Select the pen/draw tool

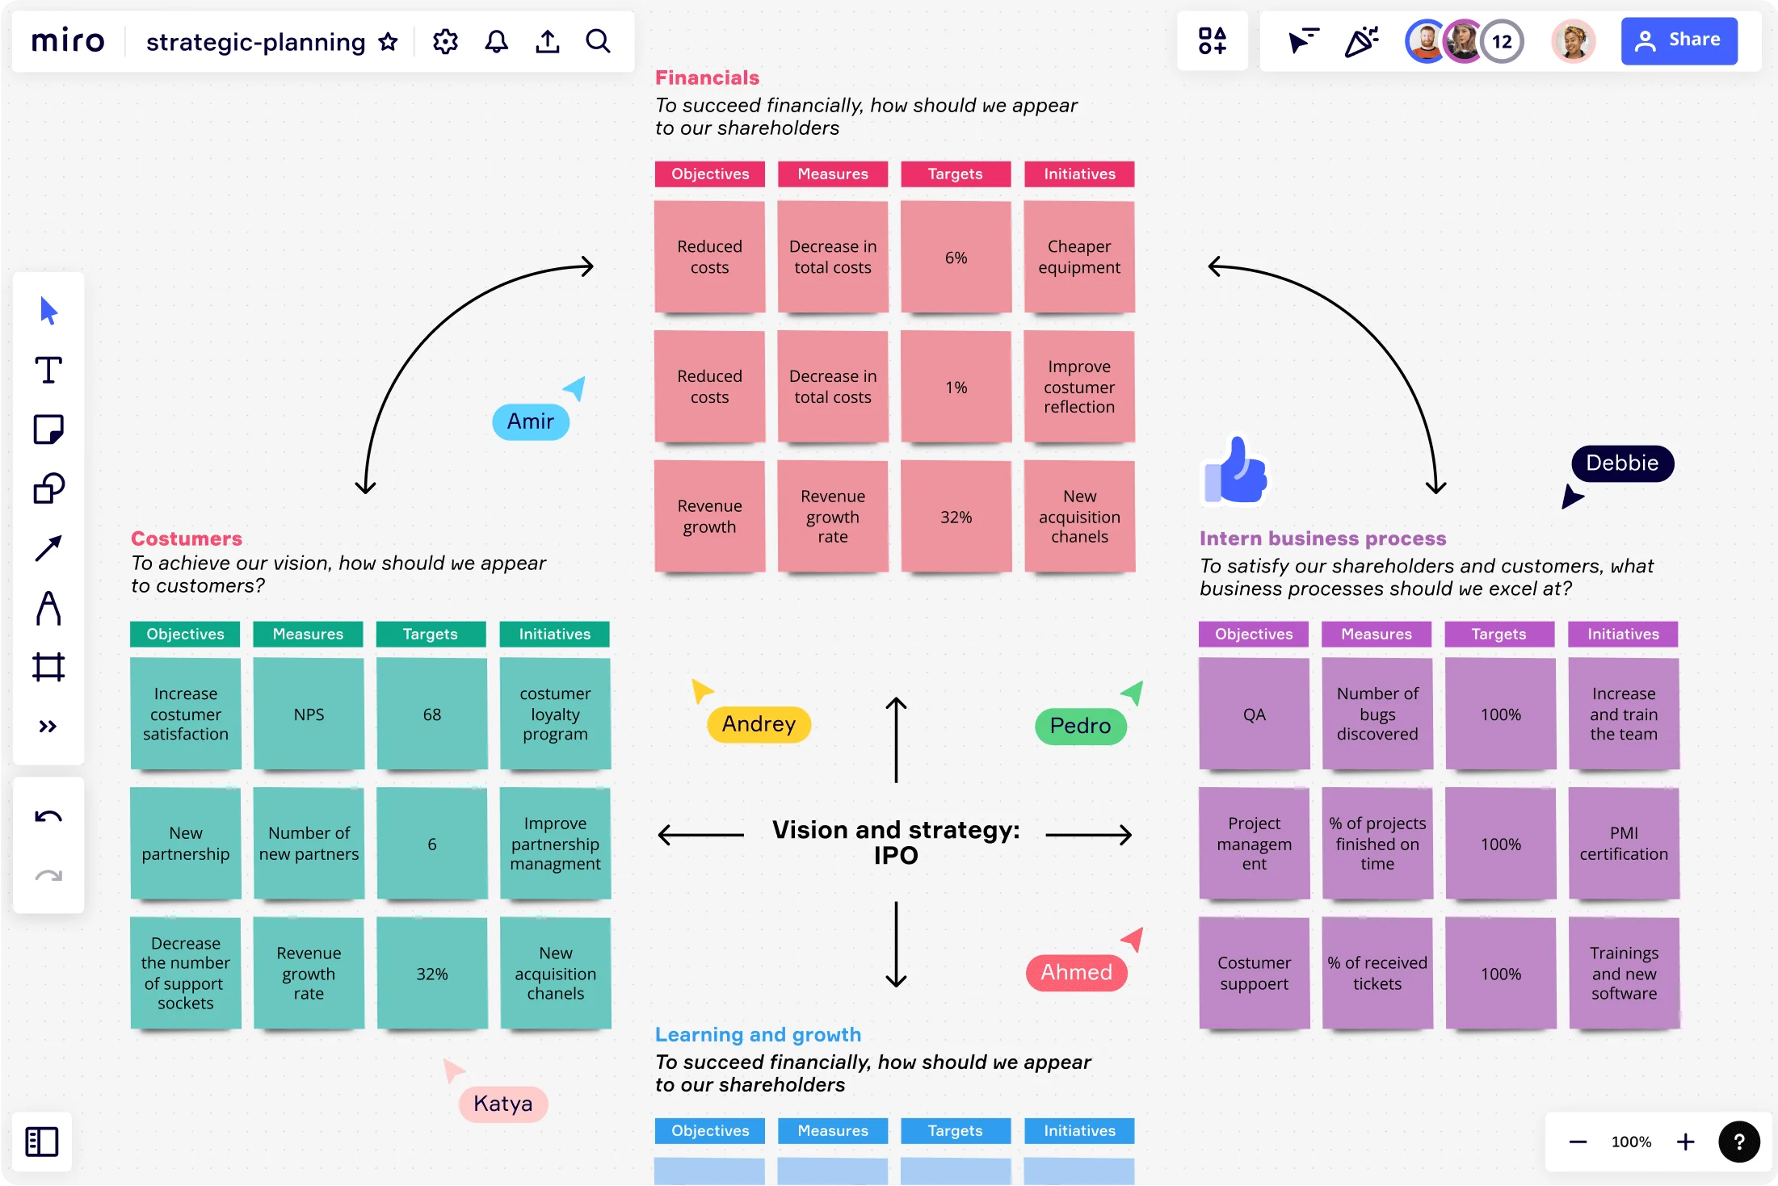(48, 608)
